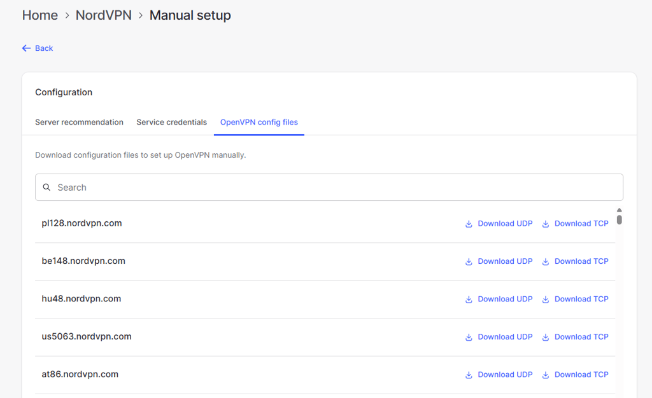Download TCP config for at86.nordvpn.com

[581, 374]
